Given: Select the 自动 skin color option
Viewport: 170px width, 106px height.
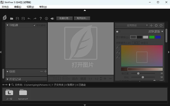Looking at the screenshot, I should (x=136, y=43).
